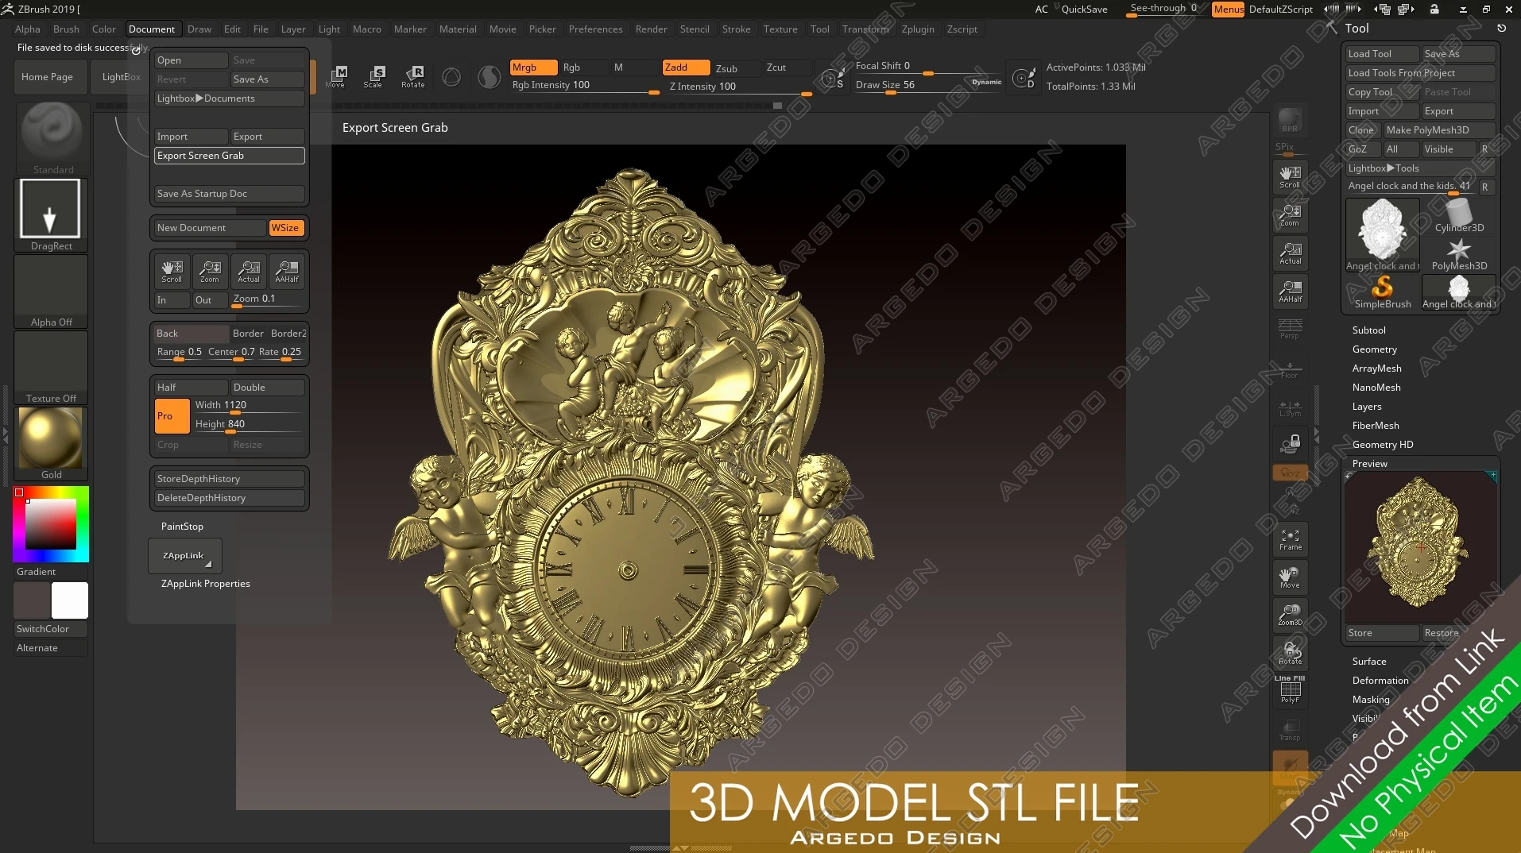Click the PolyF Line Fill icon
Screen dimensions: 1521x853
1290,690
